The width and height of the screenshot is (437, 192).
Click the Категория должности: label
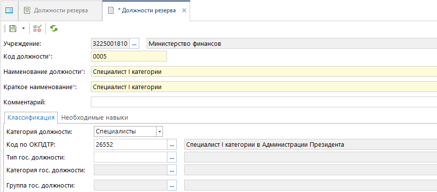click(40, 132)
